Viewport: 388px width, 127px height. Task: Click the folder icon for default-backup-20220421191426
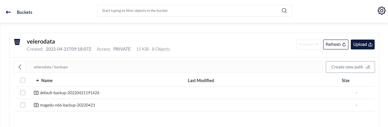36,93
